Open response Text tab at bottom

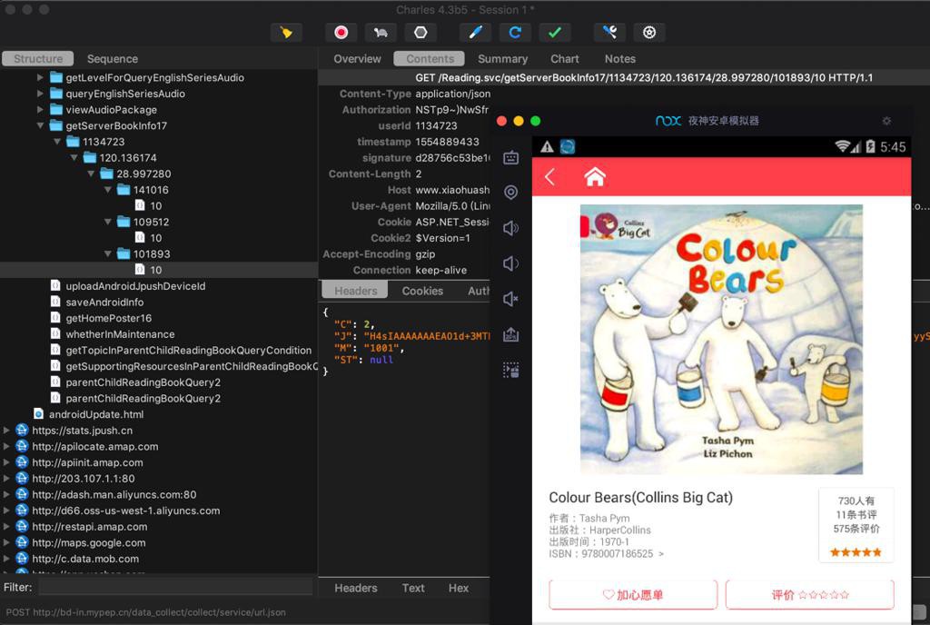click(413, 588)
